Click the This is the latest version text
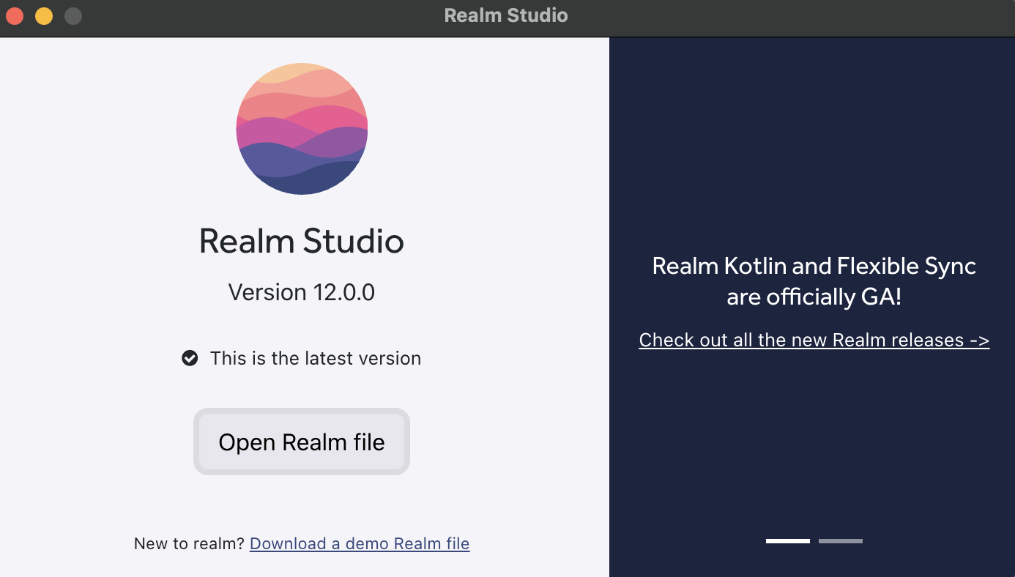Viewport: 1015px width, 577px height. click(x=316, y=358)
